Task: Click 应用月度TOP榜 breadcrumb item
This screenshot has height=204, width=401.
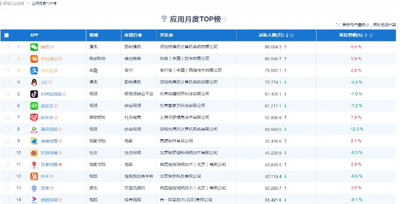Action: click(44, 4)
